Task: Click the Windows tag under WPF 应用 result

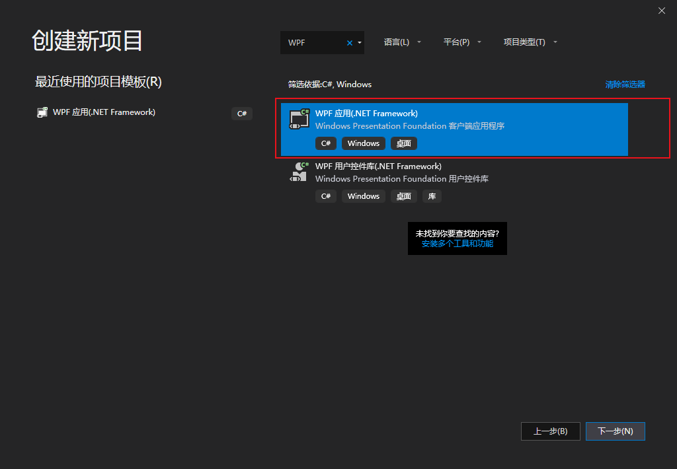Action: [364, 143]
